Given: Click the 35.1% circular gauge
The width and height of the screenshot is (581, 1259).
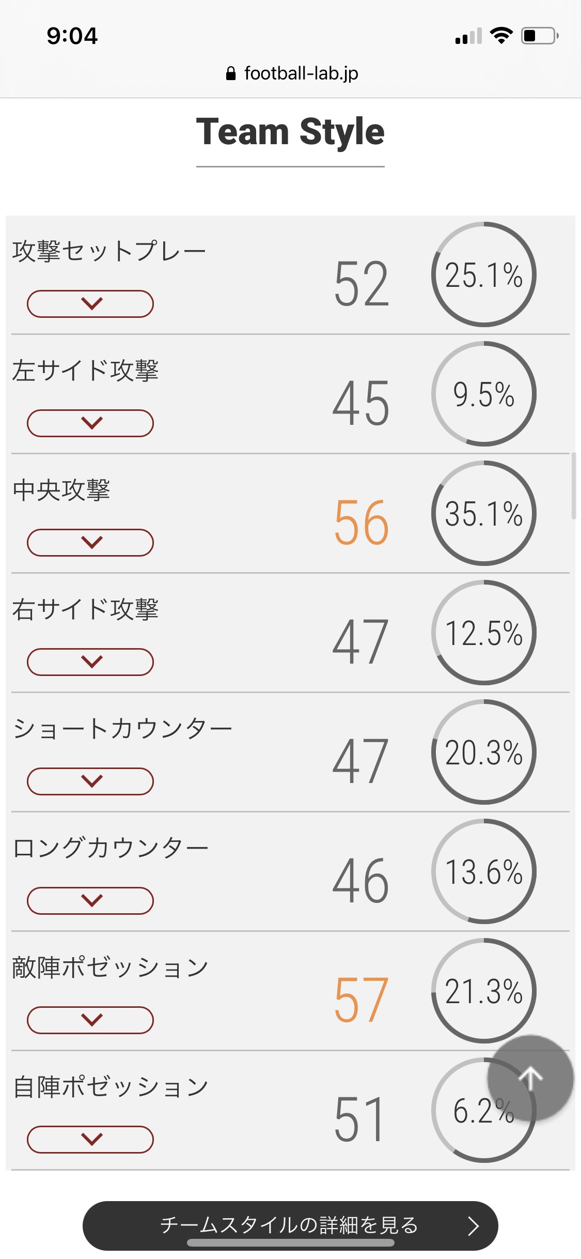Looking at the screenshot, I should coord(484,513).
